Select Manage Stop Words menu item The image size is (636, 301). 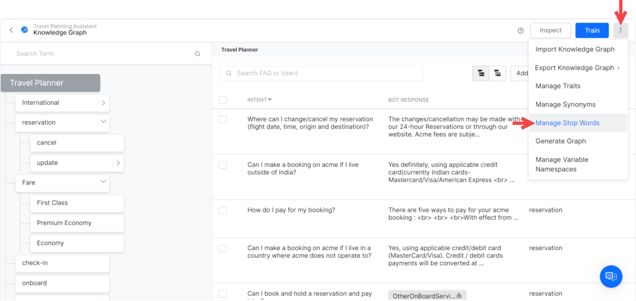(567, 123)
